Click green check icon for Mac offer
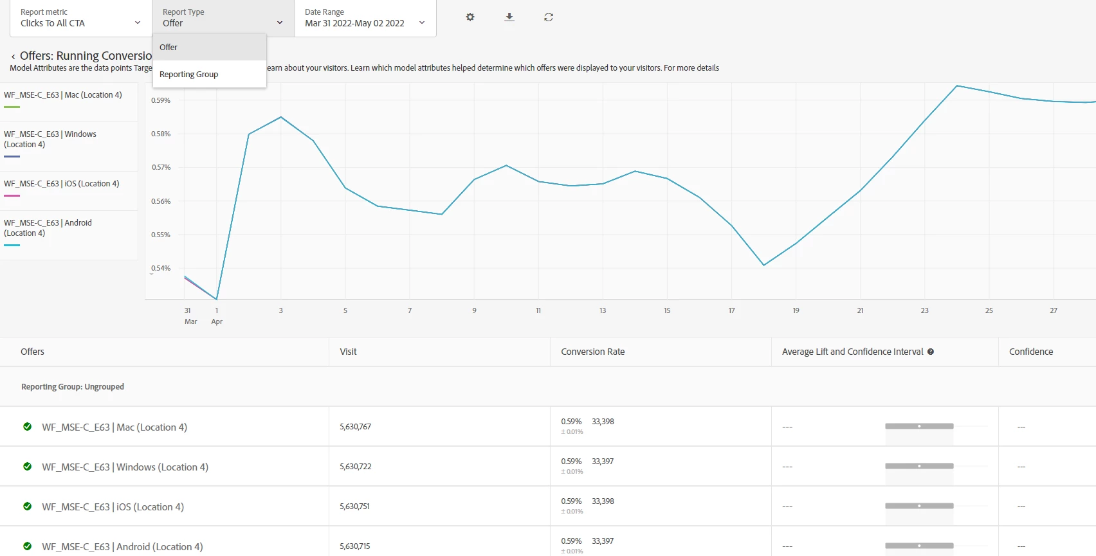 [28, 427]
